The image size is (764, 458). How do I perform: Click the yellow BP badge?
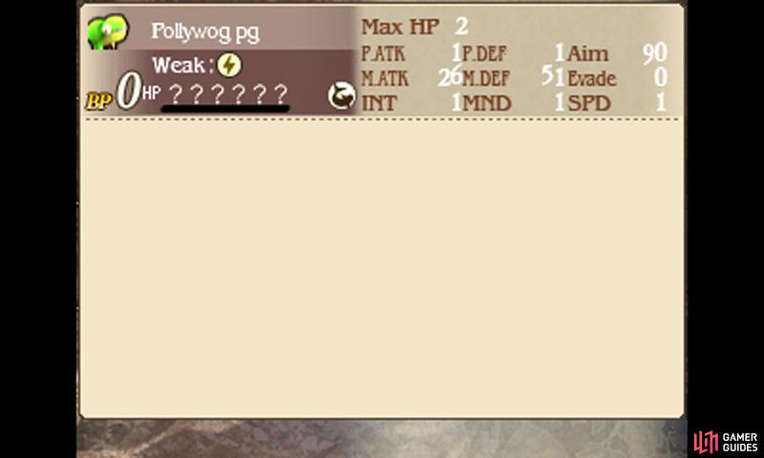coord(99,101)
